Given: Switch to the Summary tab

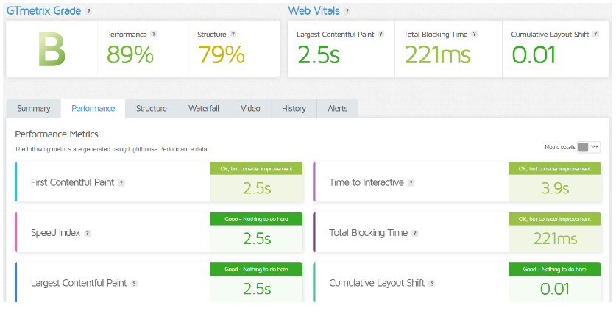Looking at the screenshot, I should coord(34,109).
